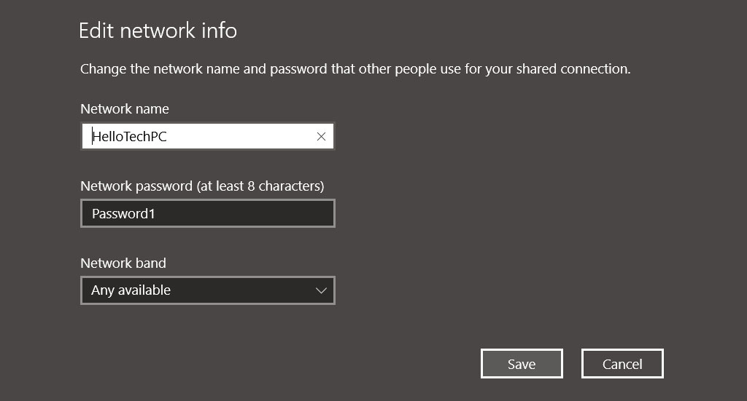Save the network info changes
The image size is (747, 401).
tap(522, 364)
